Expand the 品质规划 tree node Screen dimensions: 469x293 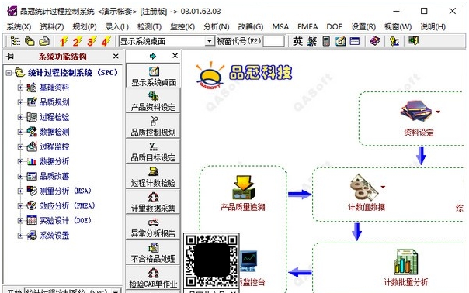coord(20,102)
